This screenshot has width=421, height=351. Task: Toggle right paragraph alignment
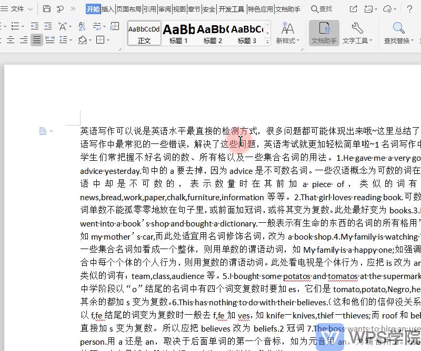24,39
